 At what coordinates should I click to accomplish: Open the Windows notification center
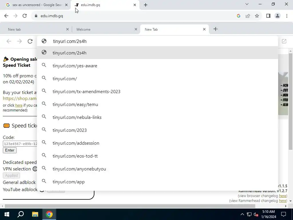click(x=284, y=214)
